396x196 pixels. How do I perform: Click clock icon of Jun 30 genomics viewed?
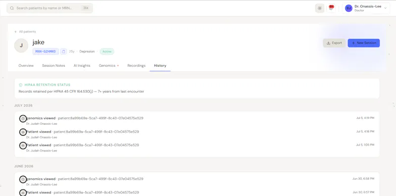[x=23, y=179]
